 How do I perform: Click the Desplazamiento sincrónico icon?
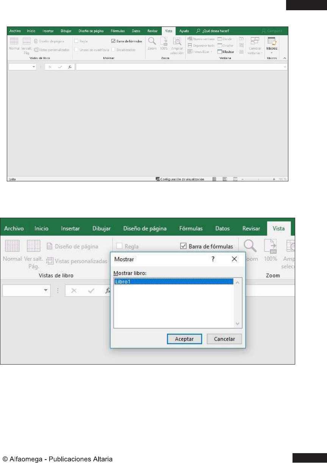click(x=241, y=45)
